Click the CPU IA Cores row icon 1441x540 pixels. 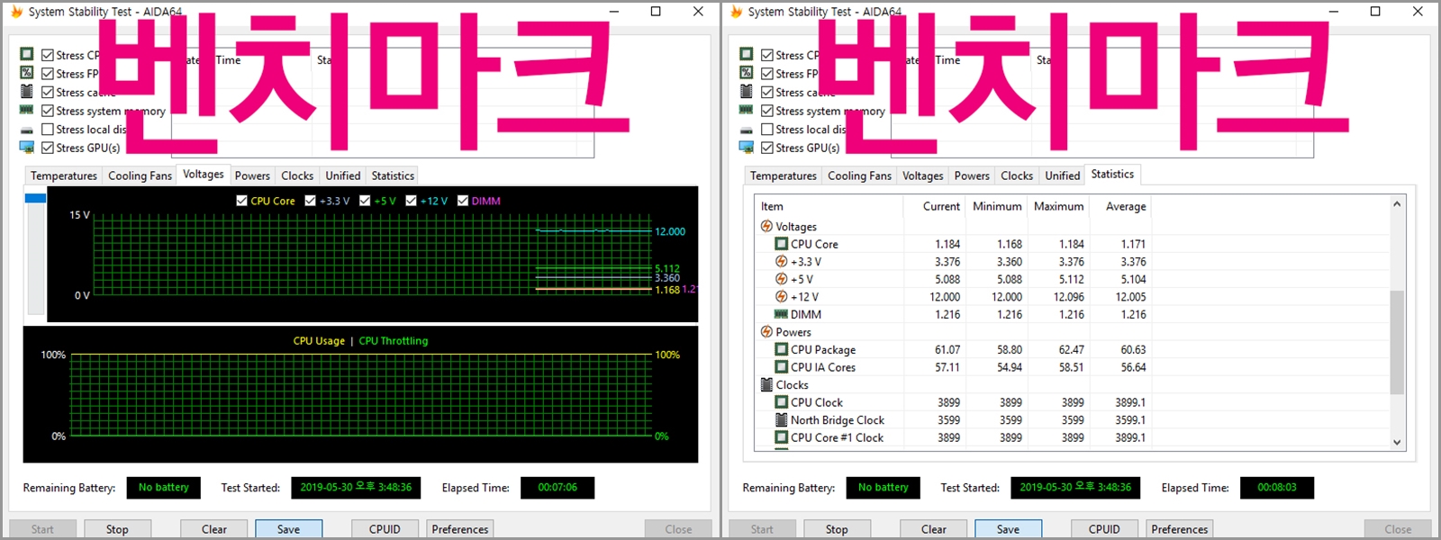click(x=782, y=367)
